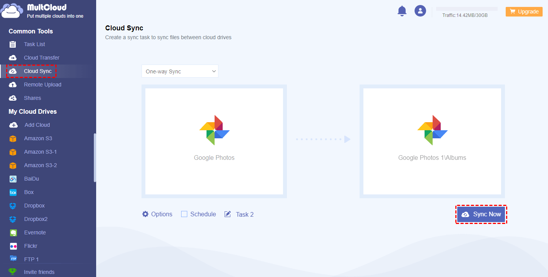This screenshot has width=548, height=277.
Task: Click the traffic usage progress bar
Action: coord(466,9)
